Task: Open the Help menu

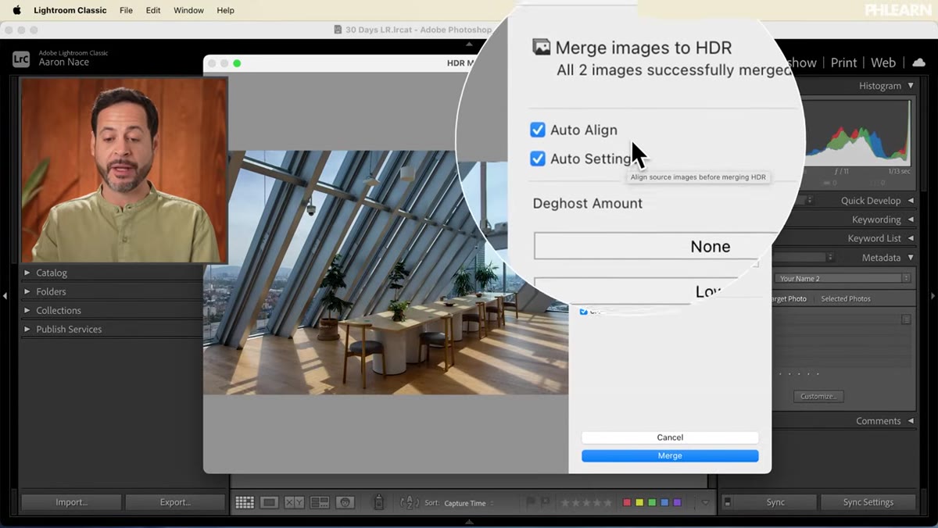Action: 225,10
